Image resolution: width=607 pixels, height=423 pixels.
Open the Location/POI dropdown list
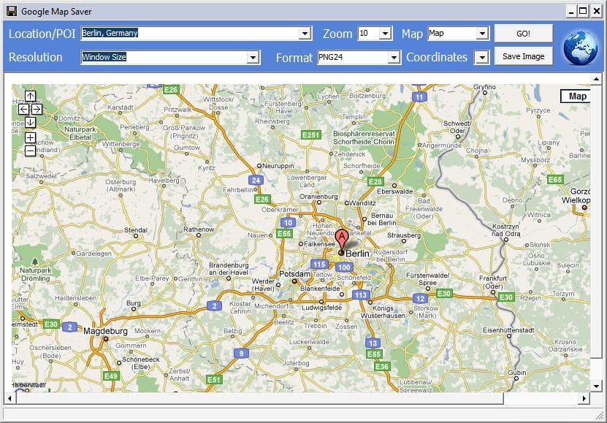tap(305, 34)
